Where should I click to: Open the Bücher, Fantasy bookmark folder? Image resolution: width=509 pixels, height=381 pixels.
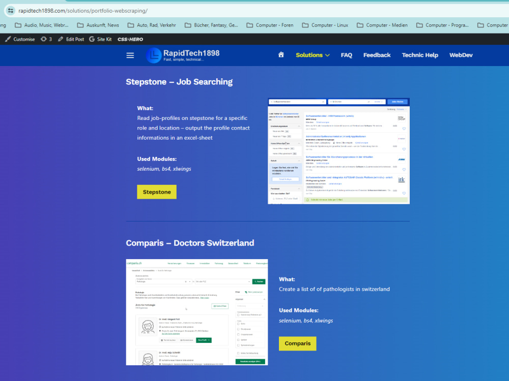(x=212, y=25)
